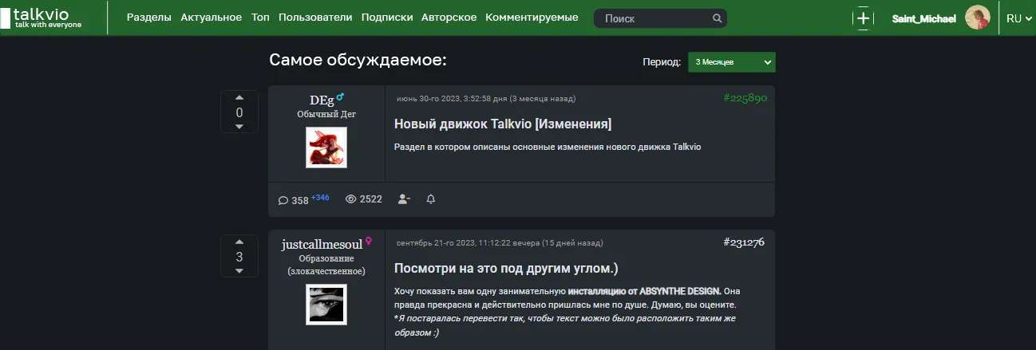Open the Разделы menu
Viewport: 1036px width, 350px height.
[149, 18]
